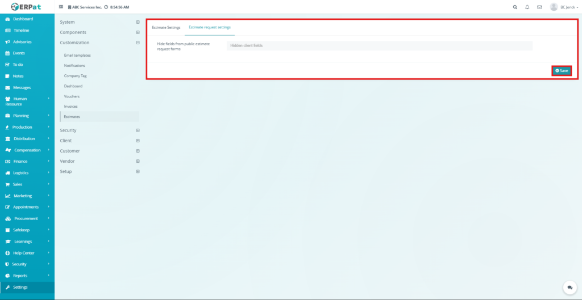
Task: Open the BC Jerick user dropdown
Action: tap(569, 7)
